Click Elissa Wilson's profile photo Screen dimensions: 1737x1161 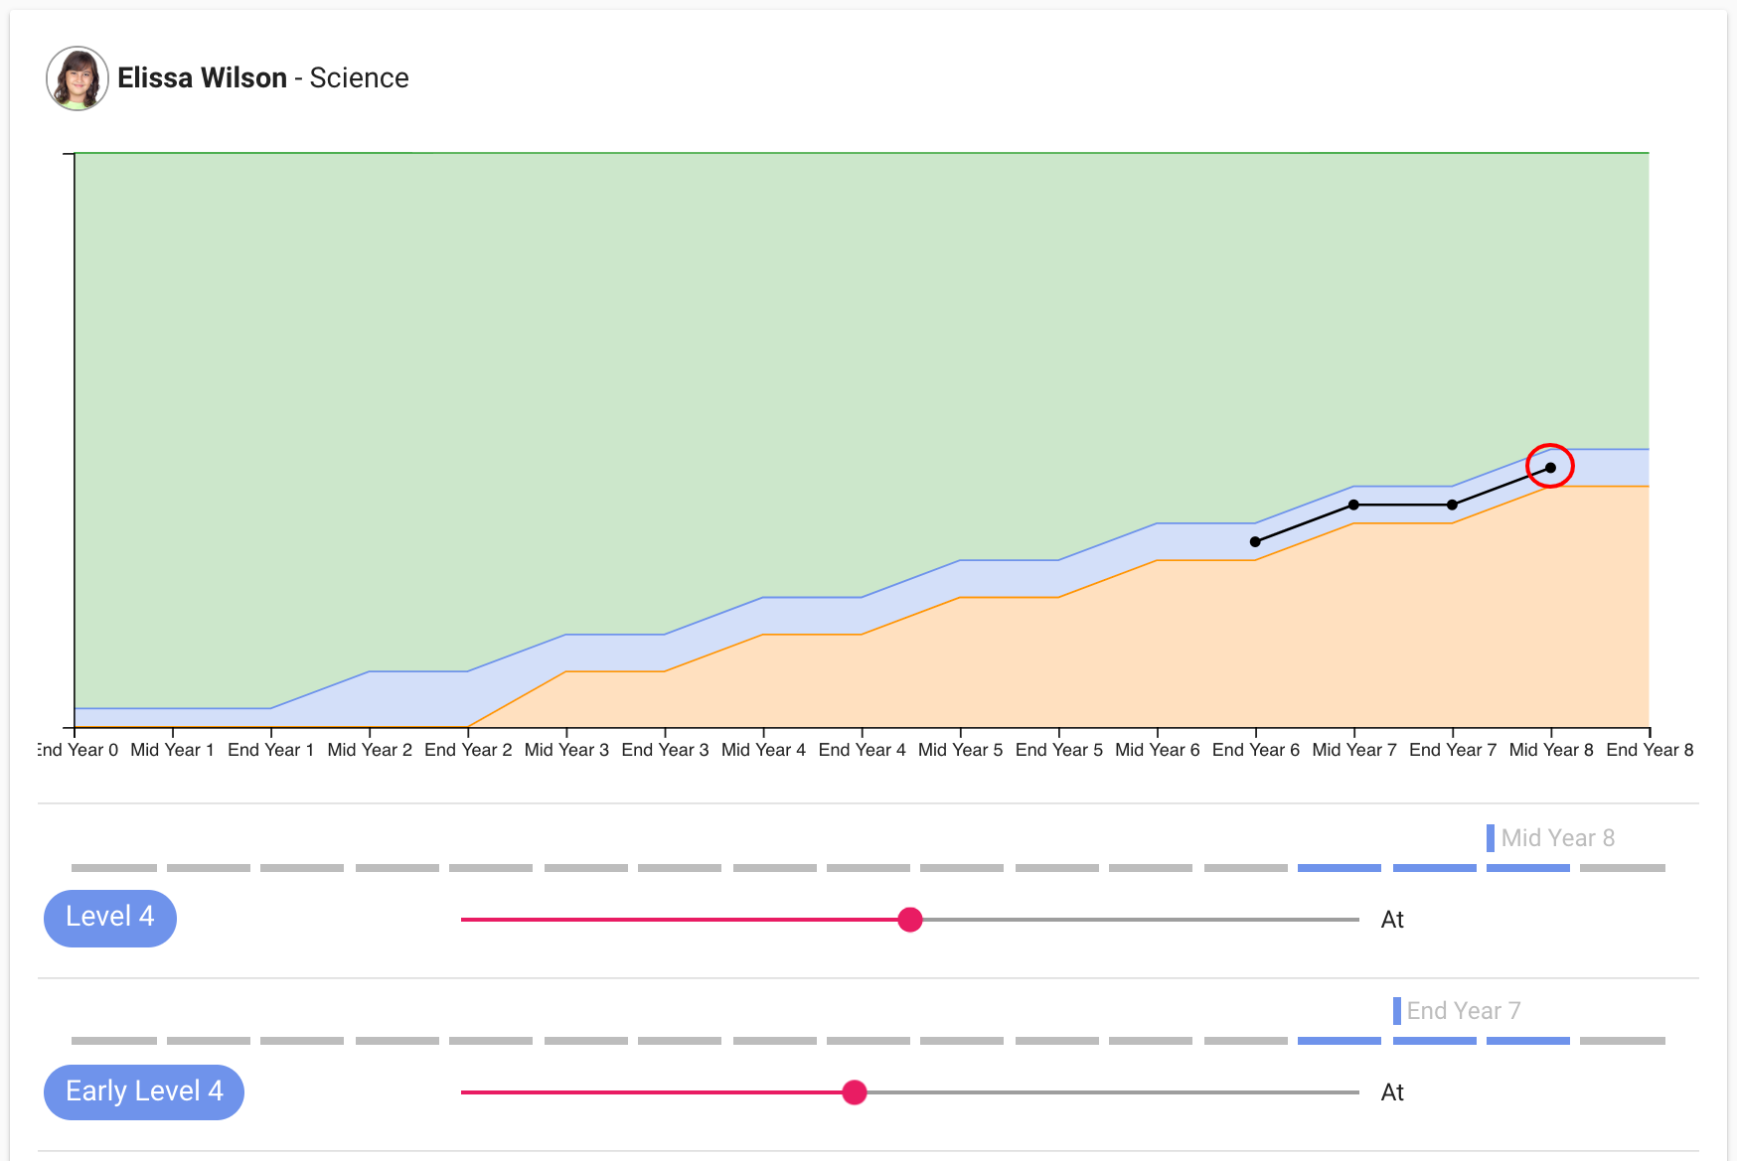77,78
